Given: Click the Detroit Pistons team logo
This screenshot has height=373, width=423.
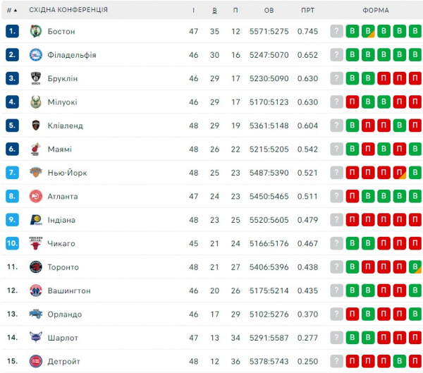Looking at the screenshot, I should tap(36, 362).
